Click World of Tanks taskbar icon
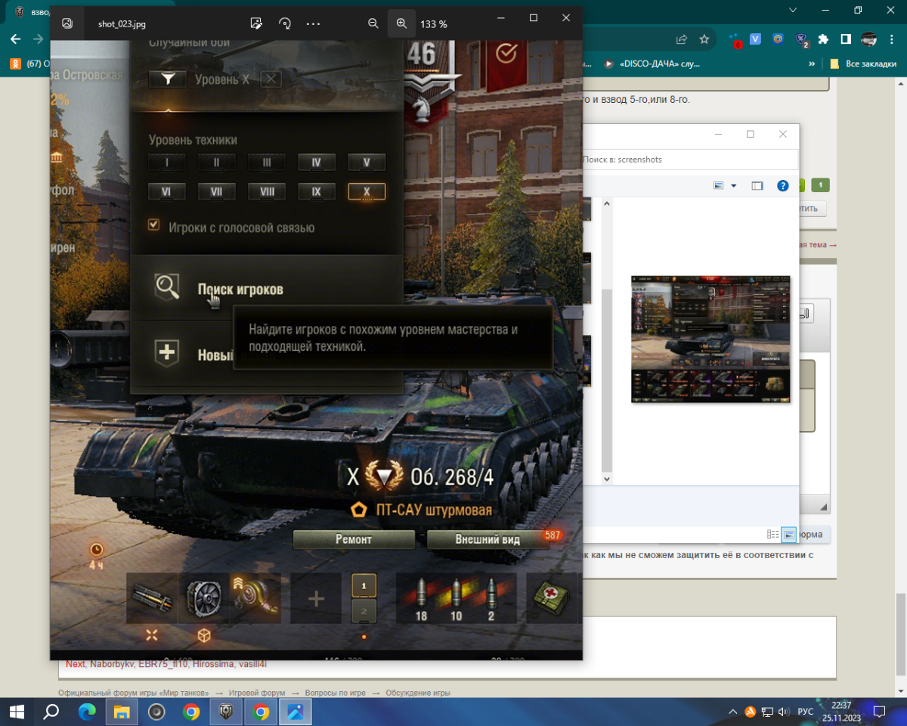 (x=226, y=712)
